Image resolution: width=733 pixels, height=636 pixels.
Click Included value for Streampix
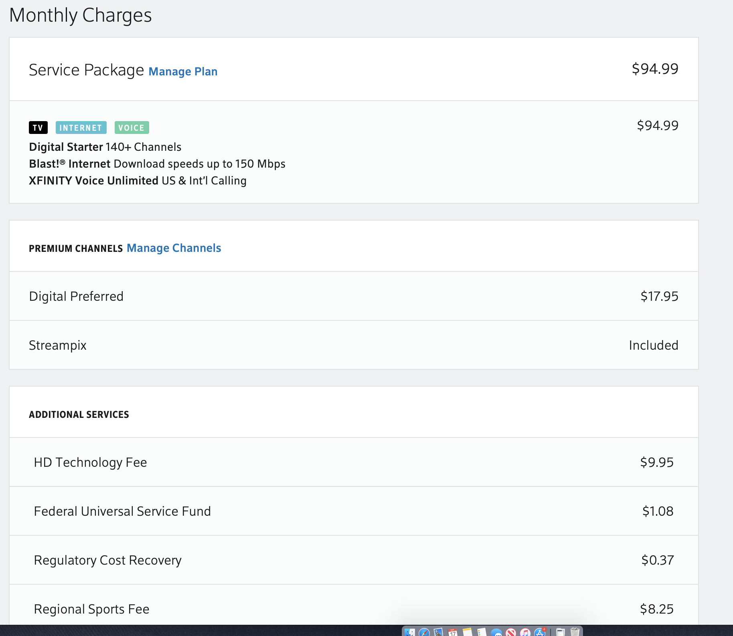coord(654,345)
